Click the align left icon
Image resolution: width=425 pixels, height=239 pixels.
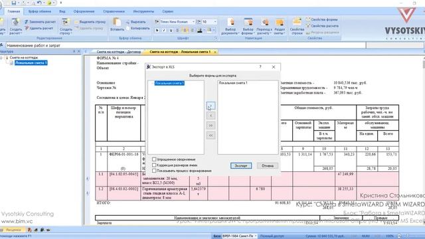[x=178, y=31]
